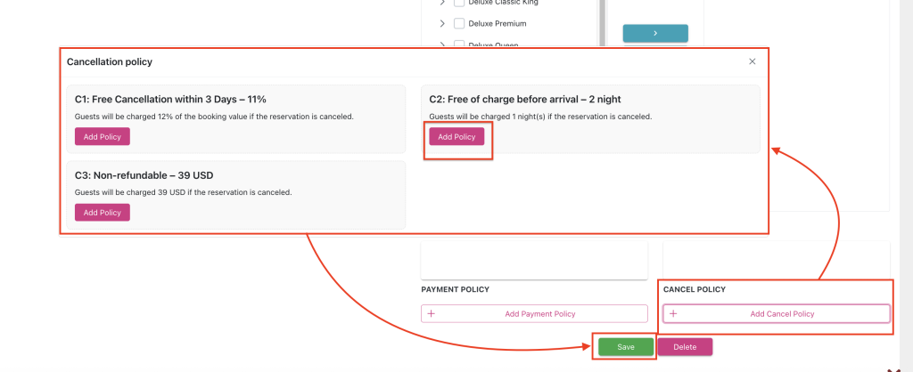Click the blue right-arrow transfer button
Screen dimensions: 913x372
point(654,33)
